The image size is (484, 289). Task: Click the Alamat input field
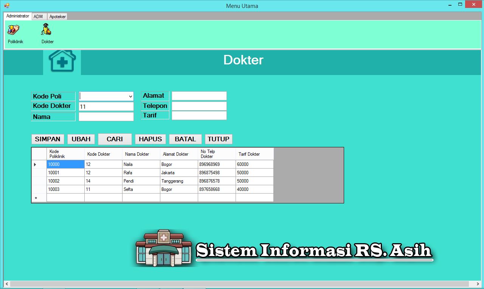[x=199, y=95]
